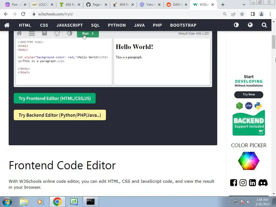
Task: Click into the HTML code editor pane
Action: 64,62
